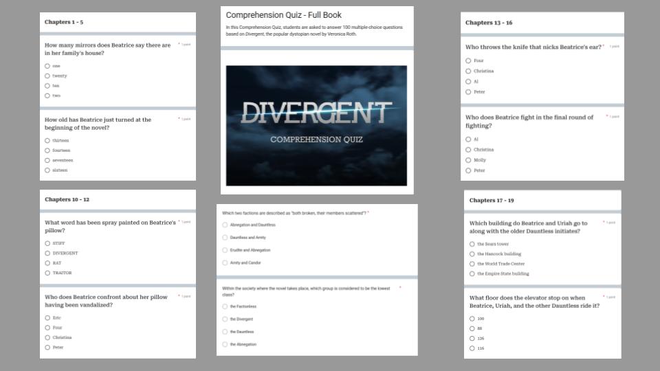
Task: Choose 'Al' for the final round fight
Action: tap(468, 139)
